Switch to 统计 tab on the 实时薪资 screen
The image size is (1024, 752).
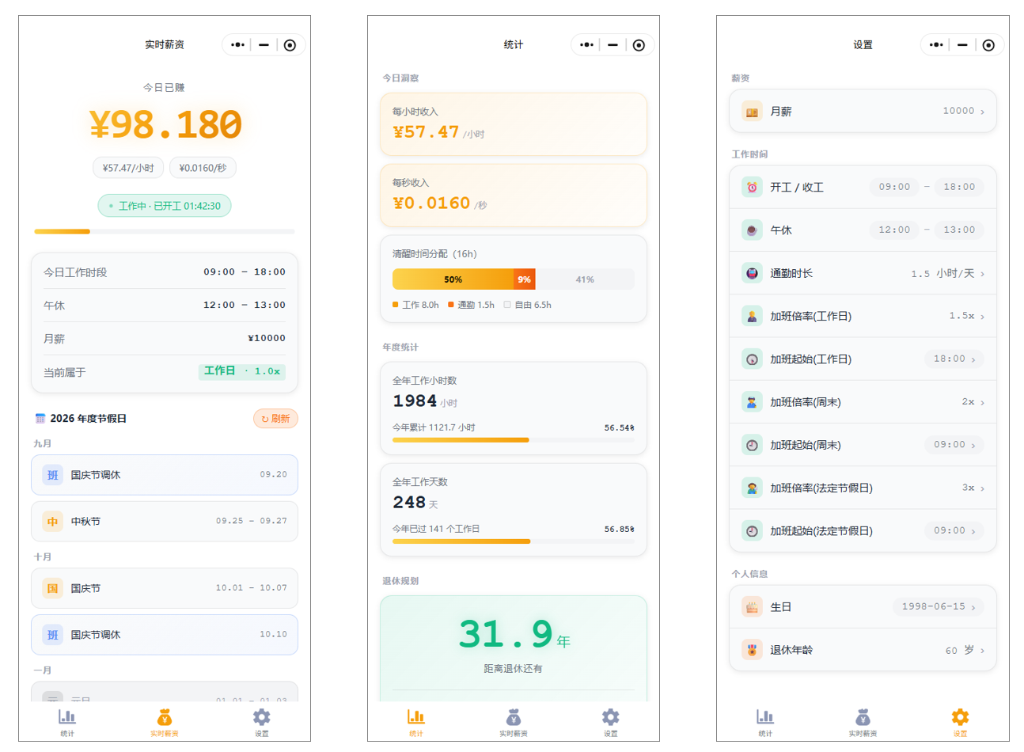coord(67,723)
